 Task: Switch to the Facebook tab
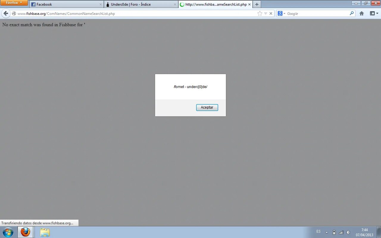(x=67, y=4)
